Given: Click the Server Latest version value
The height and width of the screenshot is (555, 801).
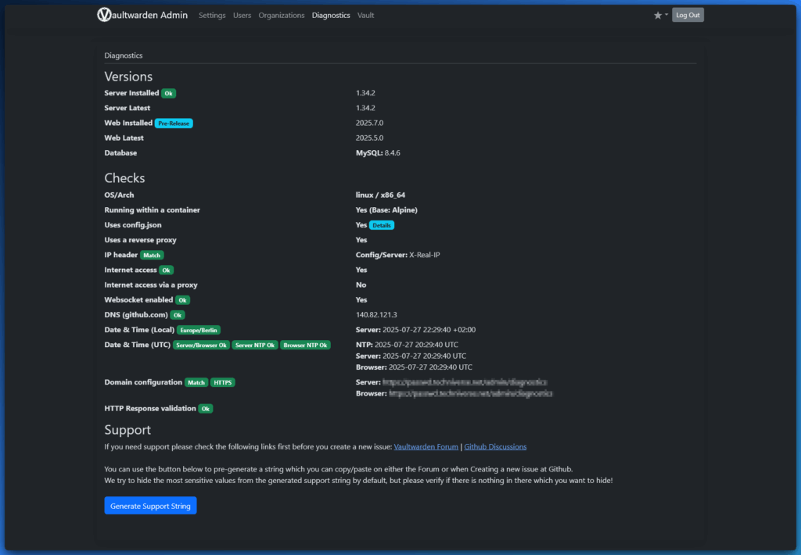Looking at the screenshot, I should click(365, 108).
